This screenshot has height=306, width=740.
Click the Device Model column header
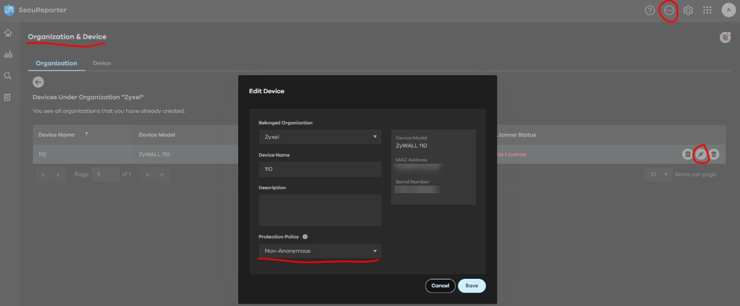pyautogui.click(x=157, y=135)
